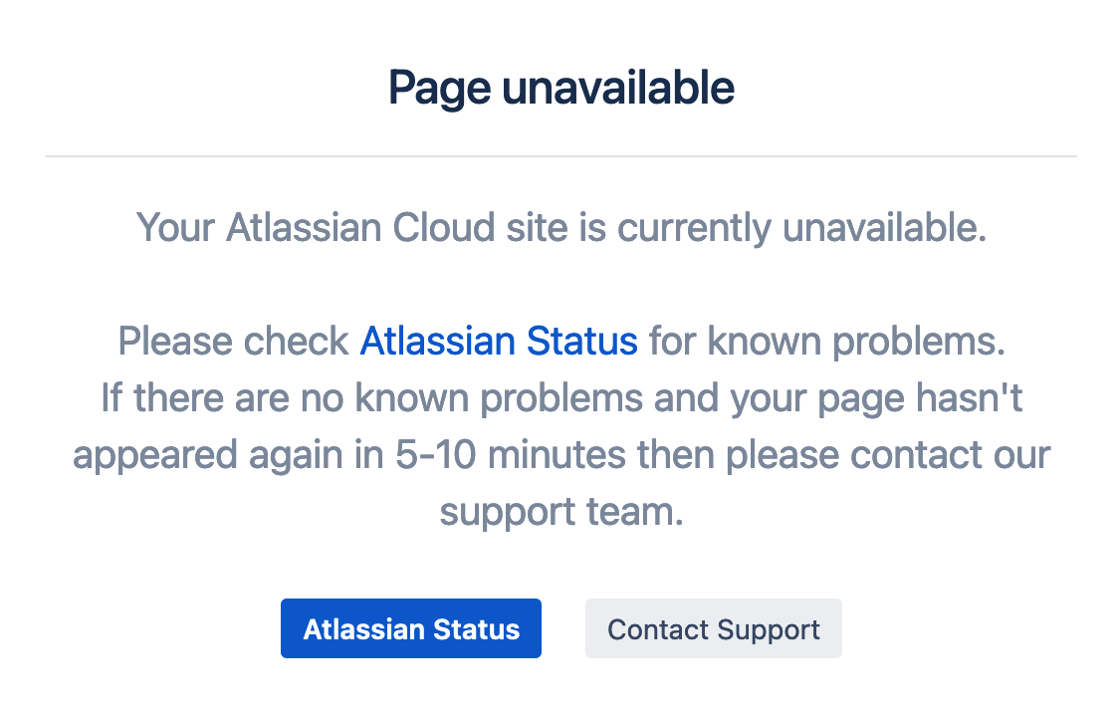Click the Contact Support button
This screenshot has height=719, width=1119.
tap(713, 629)
